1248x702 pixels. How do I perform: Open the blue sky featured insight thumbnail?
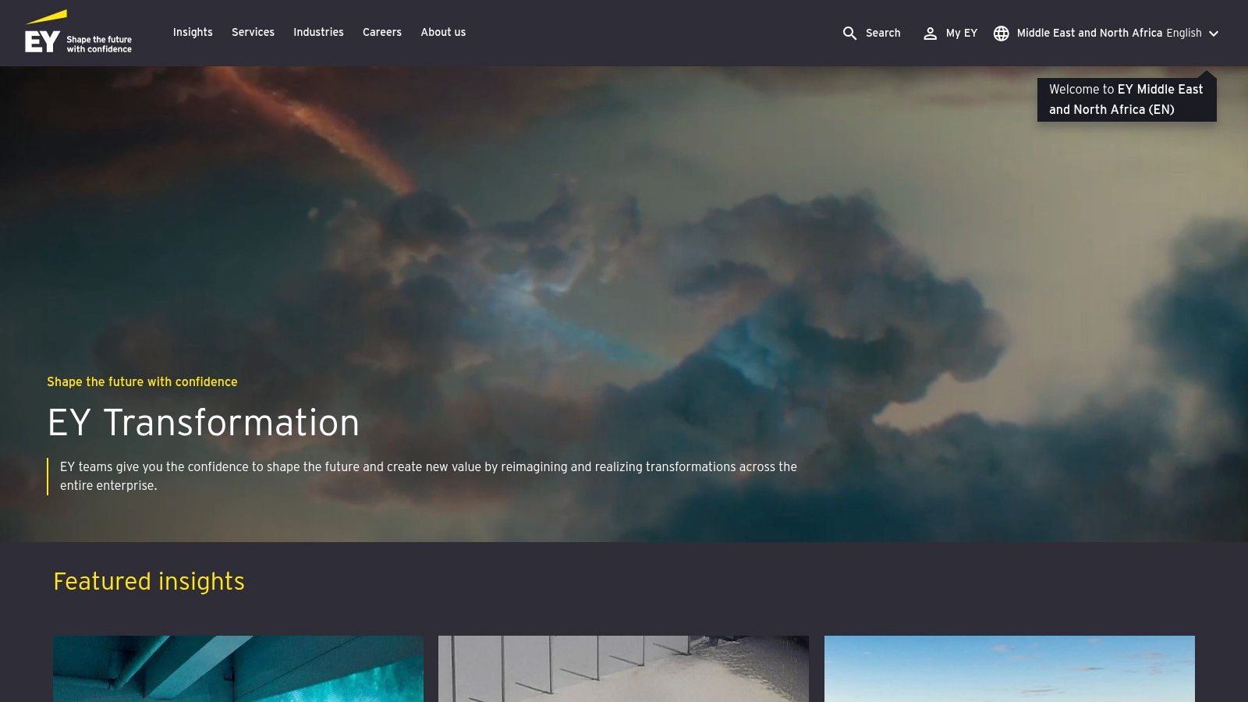pos(1009,668)
